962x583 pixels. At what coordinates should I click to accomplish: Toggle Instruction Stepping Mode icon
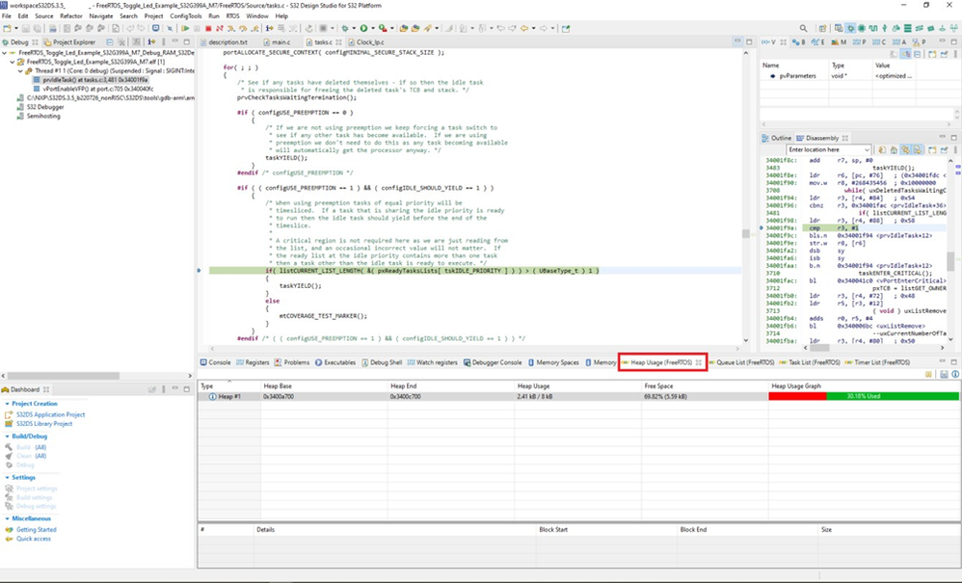click(x=269, y=28)
